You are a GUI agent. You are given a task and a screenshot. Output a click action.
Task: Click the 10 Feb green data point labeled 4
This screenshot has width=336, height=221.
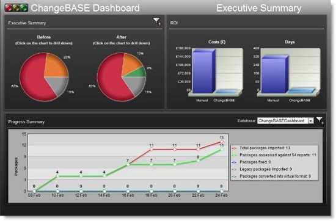click(57, 176)
